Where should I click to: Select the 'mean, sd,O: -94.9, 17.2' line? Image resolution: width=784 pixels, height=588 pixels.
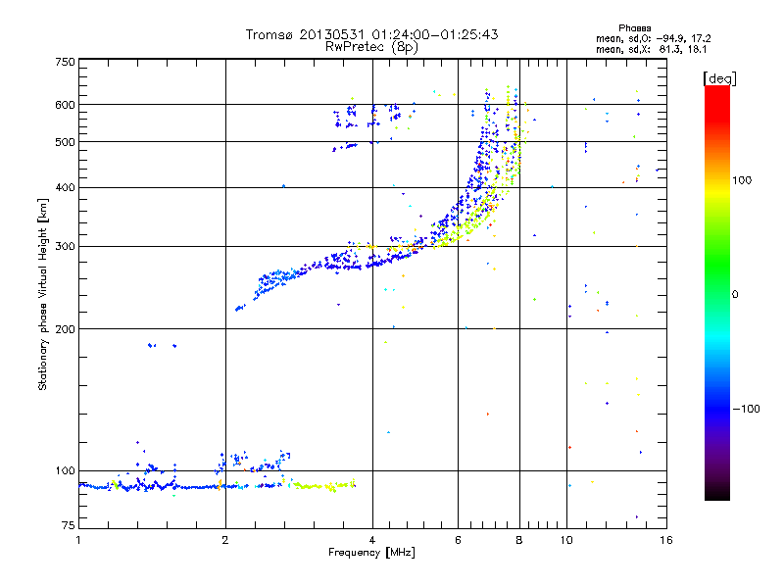(x=653, y=38)
